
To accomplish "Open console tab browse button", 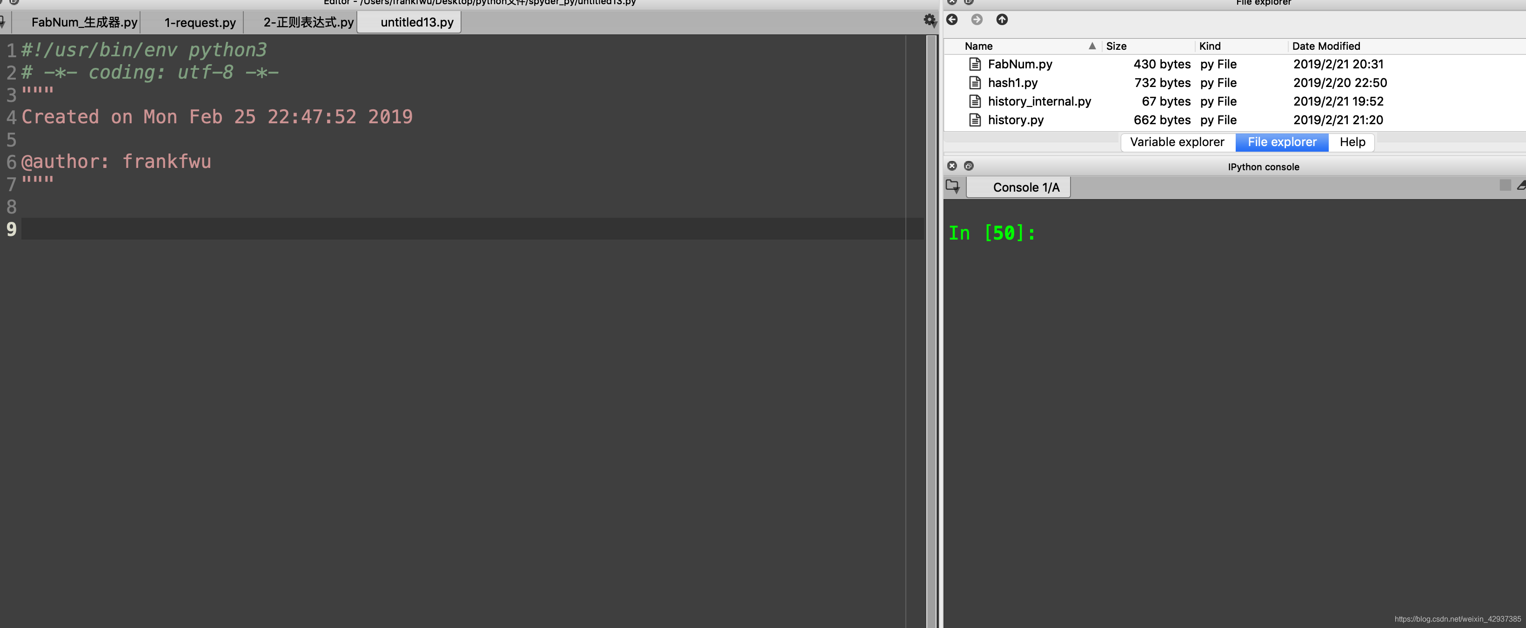I will 953,187.
